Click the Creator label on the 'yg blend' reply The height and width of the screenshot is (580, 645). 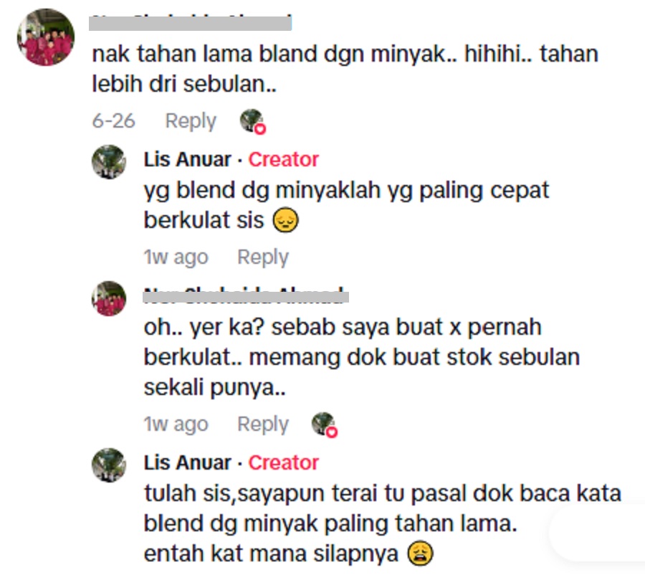point(283,159)
